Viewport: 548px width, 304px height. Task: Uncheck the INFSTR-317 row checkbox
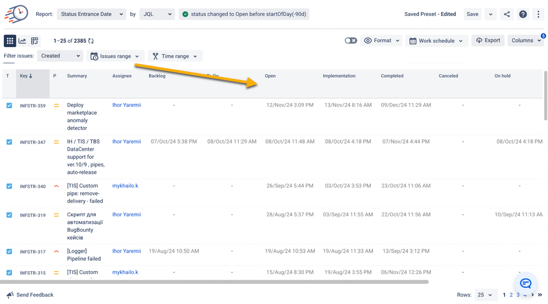(x=9, y=251)
